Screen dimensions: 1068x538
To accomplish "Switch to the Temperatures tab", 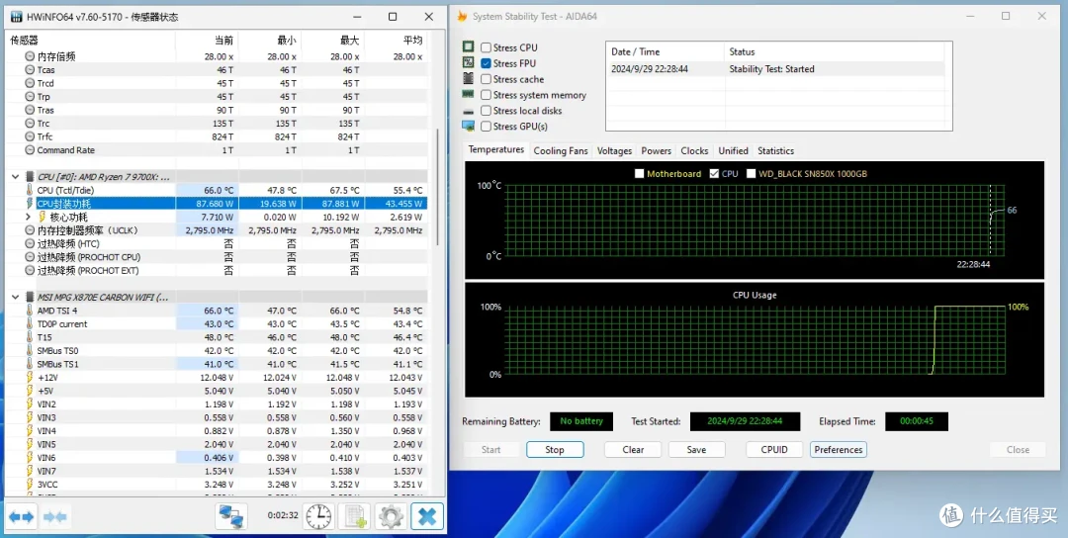I will tap(495, 149).
